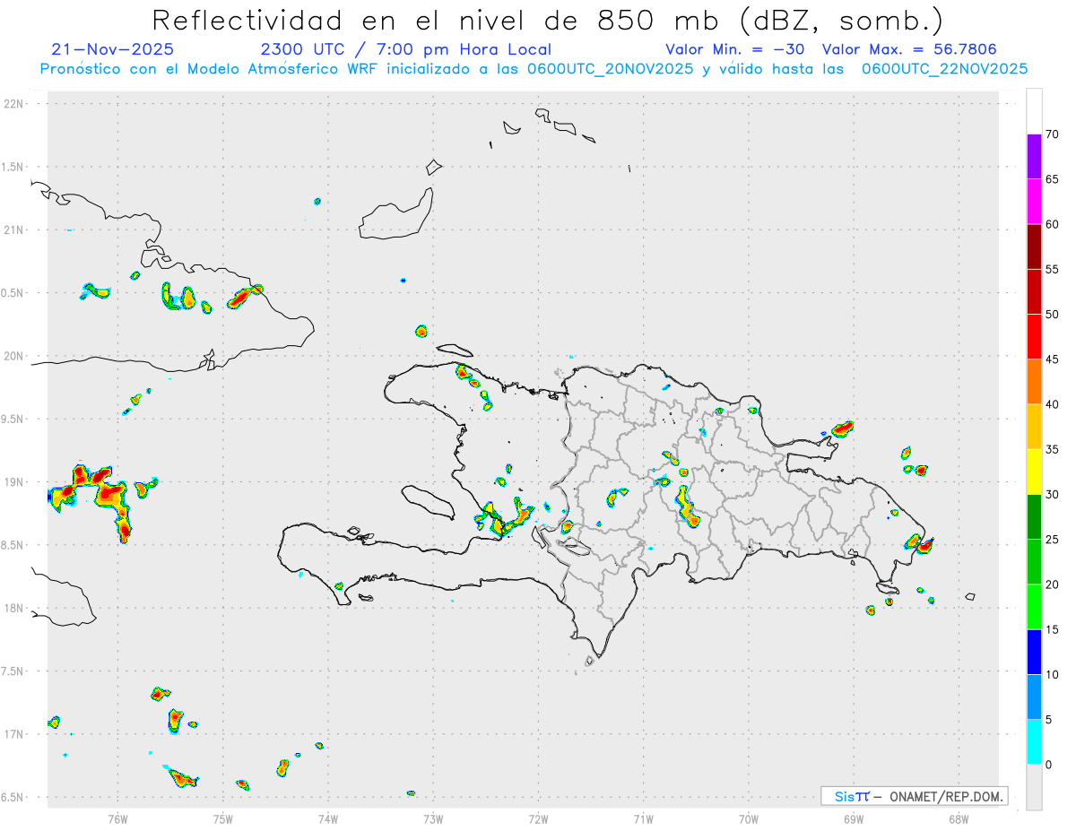Click the '19N' latitude axis label
Viewport: 1076px width, 831px height.
[15, 482]
